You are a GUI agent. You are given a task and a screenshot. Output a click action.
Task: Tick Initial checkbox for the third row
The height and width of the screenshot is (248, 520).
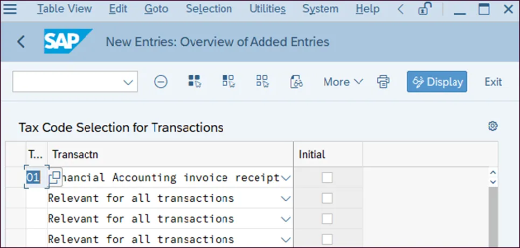[327, 218]
